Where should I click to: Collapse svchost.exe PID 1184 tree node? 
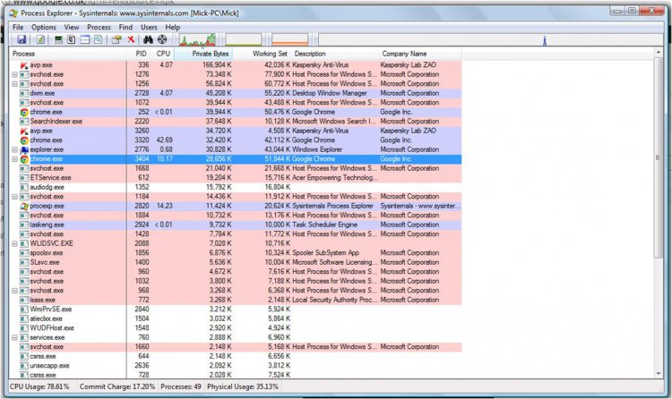pyautogui.click(x=14, y=197)
